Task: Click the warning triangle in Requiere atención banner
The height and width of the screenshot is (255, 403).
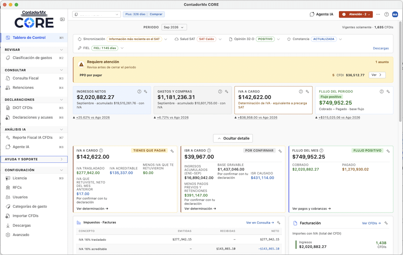Action: click(x=81, y=64)
